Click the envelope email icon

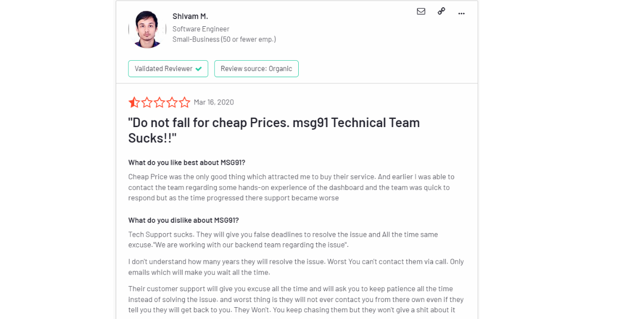coord(421,11)
